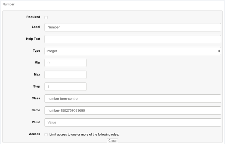Click the Number heading at the top
The image size is (225, 144).
coord(8,5)
